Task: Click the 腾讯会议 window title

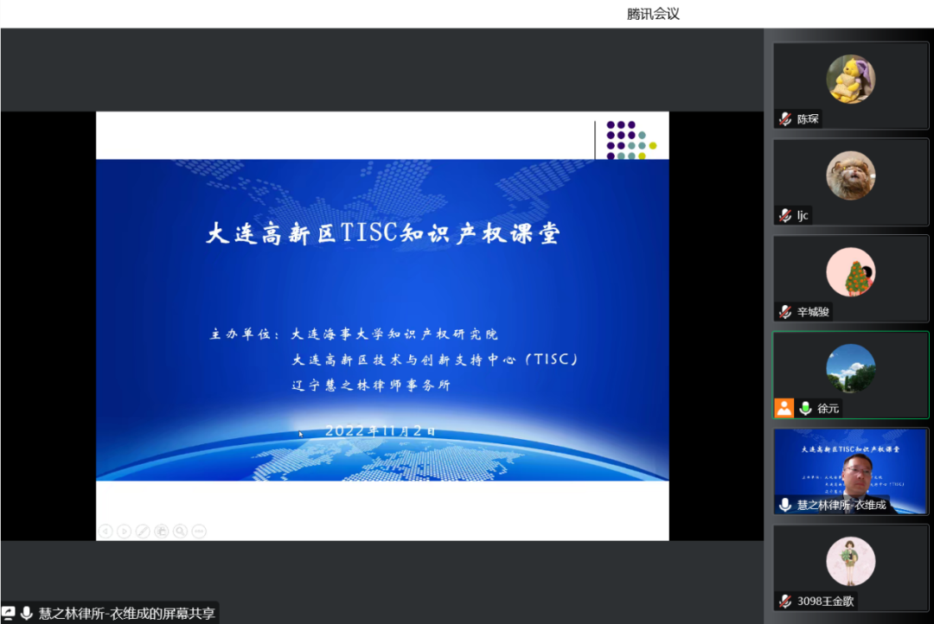Action: tap(653, 14)
